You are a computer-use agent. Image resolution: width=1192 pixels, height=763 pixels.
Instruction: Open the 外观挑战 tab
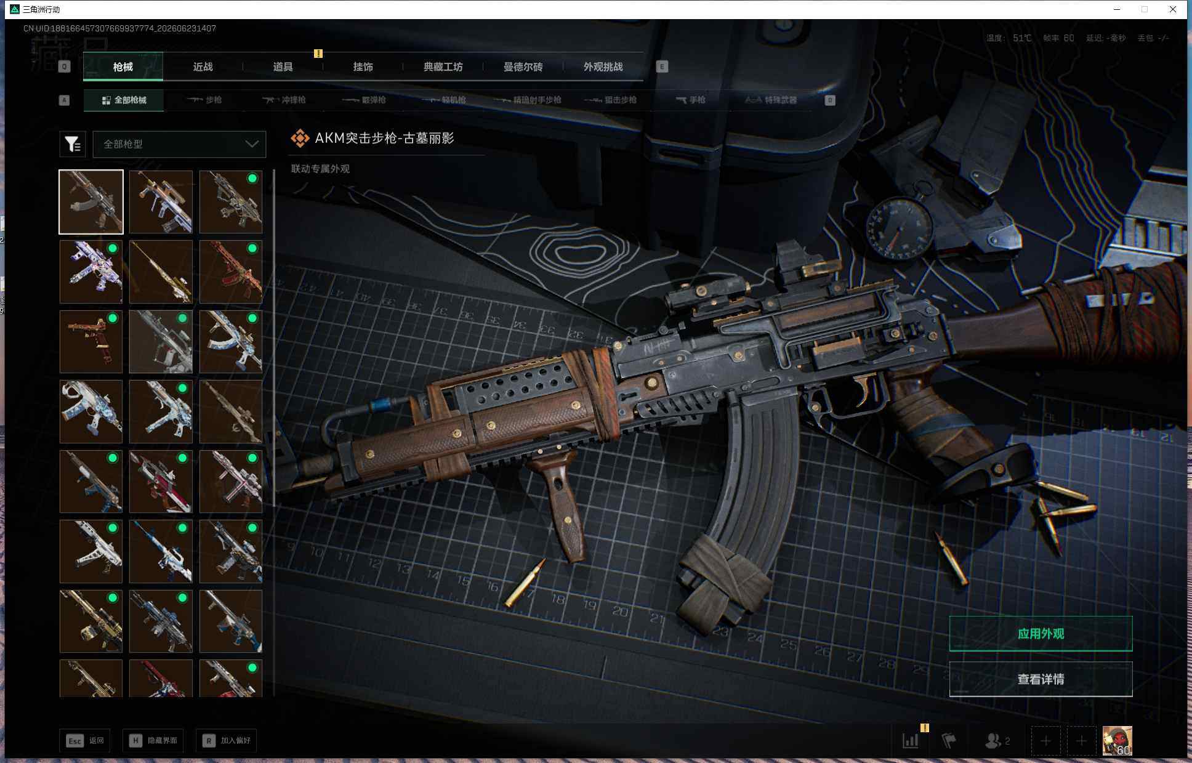[x=603, y=67]
